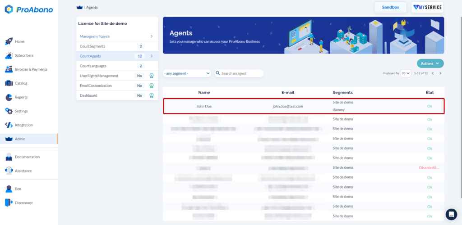Expand the Actions dropdown button
This screenshot has width=462, height=225.
[430, 63]
